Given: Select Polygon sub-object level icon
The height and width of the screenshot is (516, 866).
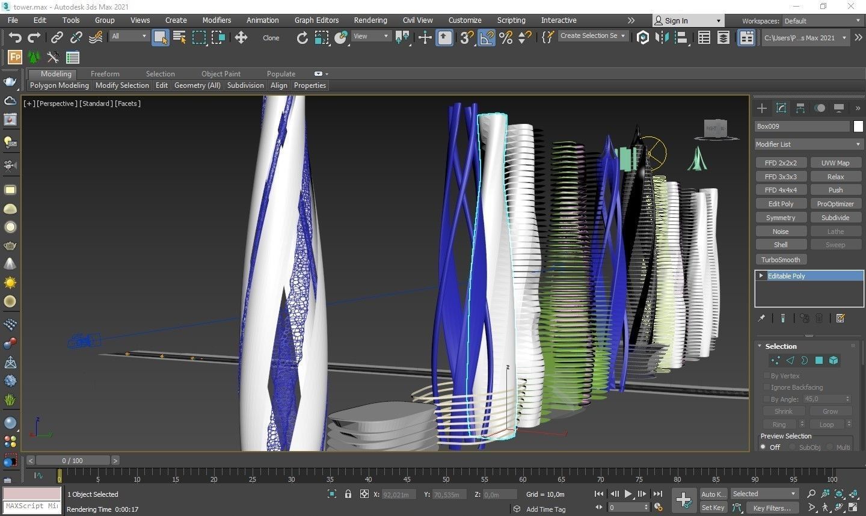Looking at the screenshot, I should coord(818,360).
